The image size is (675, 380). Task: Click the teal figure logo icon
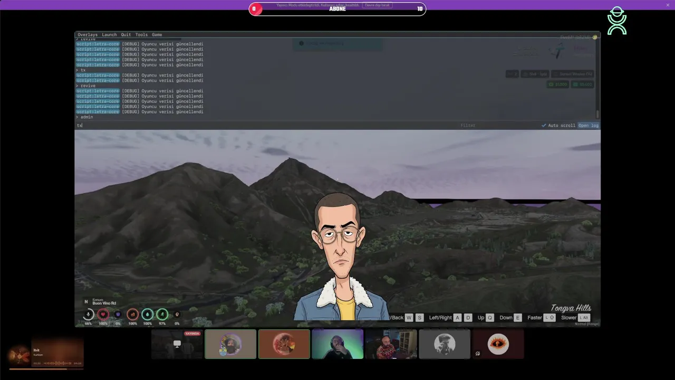pos(617,21)
